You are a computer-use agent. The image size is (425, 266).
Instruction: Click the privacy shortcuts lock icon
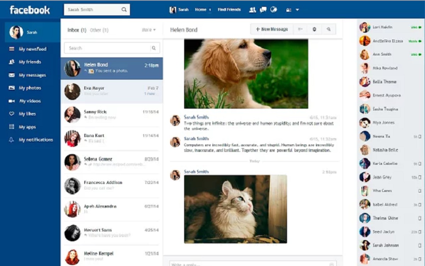pyautogui.click(x=289, y=10)
